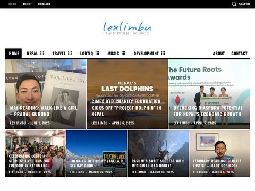Open Trekking to Tilicho Lake article title

95,163
